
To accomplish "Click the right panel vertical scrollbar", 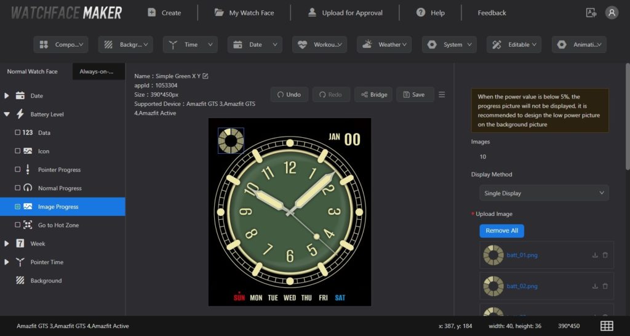I will [627, 117].
